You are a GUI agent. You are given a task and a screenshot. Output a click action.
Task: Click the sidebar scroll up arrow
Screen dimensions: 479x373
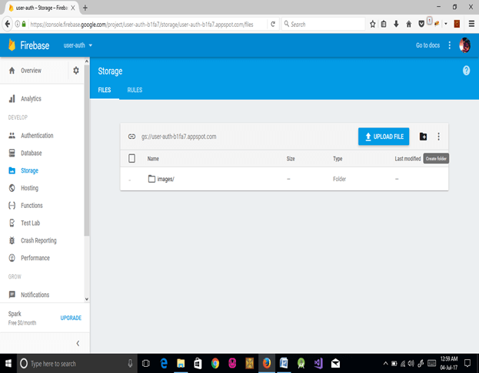(x=87, y=61)
